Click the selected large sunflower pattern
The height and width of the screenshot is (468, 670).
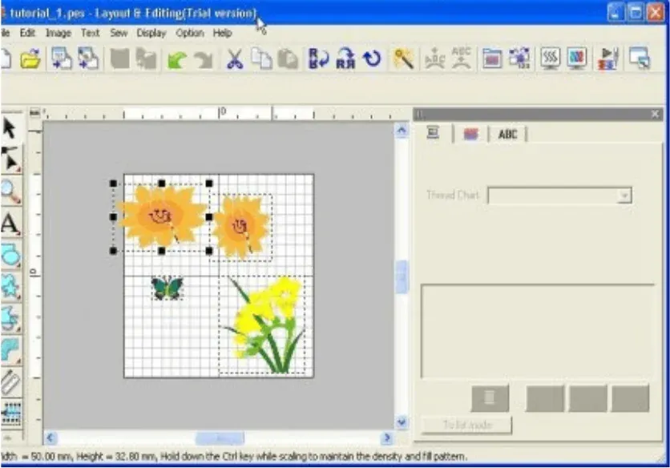pyautogui.click(x=161, y=217)
